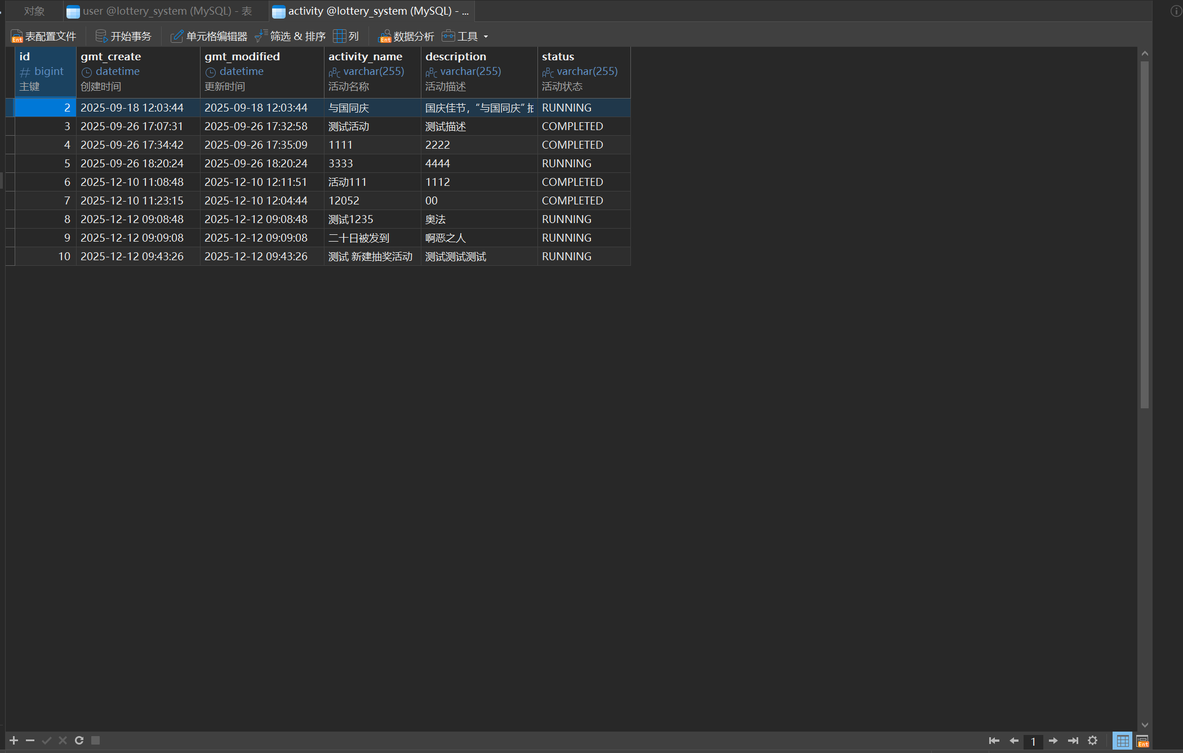This screenshot has height=753, width=1183.
Task: Click the page number input field
Action: point(1033,741)
